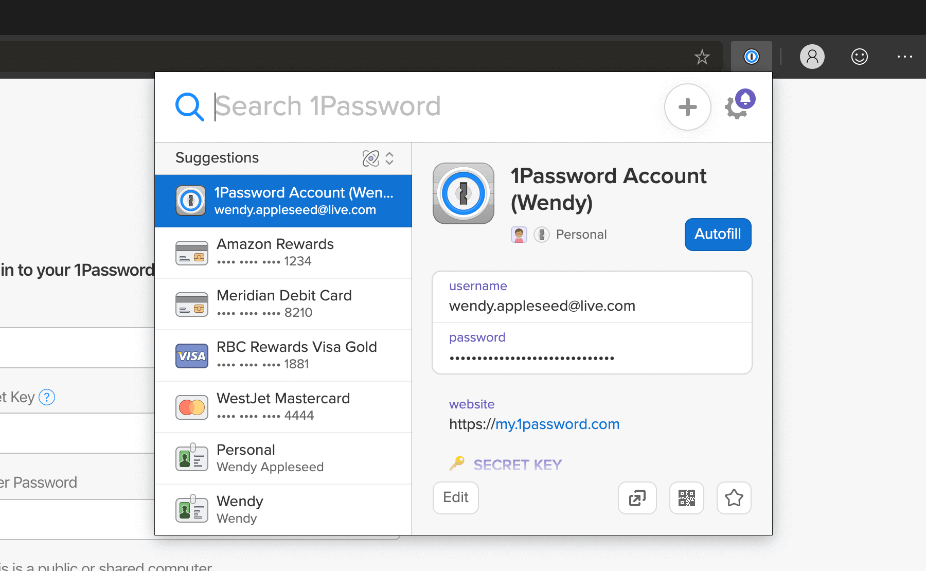The height and width of the screenshot is (571, 926).
Task: Click the 1Password extension icon in toolbar
Action: coord(751,57)
